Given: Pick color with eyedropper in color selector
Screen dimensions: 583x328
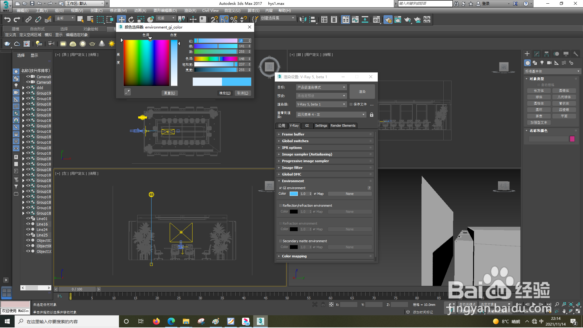Looking at the screenshot, I should 128,92.
